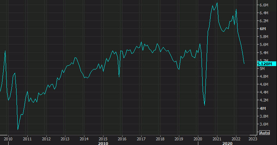The image size is (277, 145).
Task: Click the 4M y-axis label
Action: pos(262,108)
